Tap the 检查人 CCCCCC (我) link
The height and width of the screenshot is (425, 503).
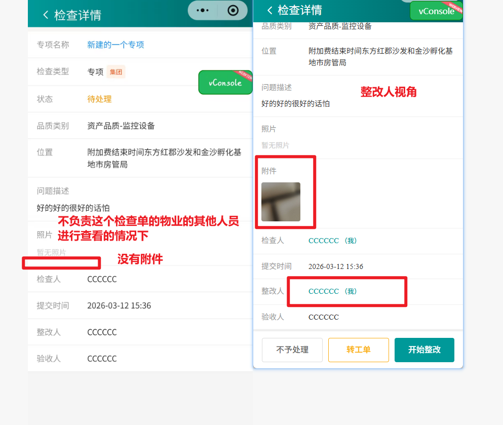pyautogui.click(x=333, y=241)
